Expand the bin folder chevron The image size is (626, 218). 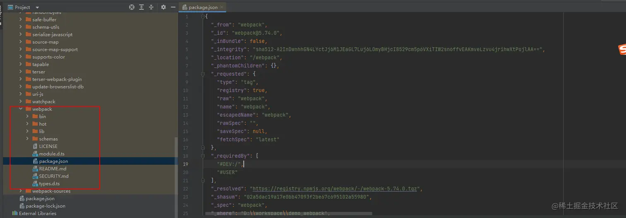tap(27, 116)
